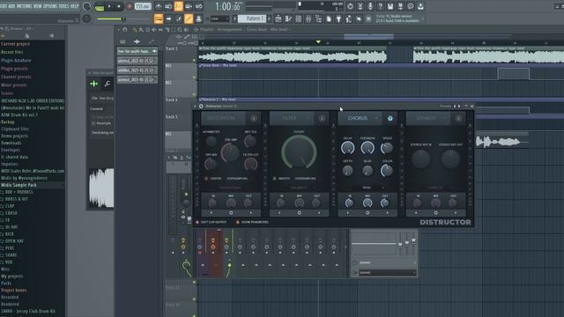Click the playhead marker on playlist timeline
The image size is (564, 317).
(x=318, y=42)
